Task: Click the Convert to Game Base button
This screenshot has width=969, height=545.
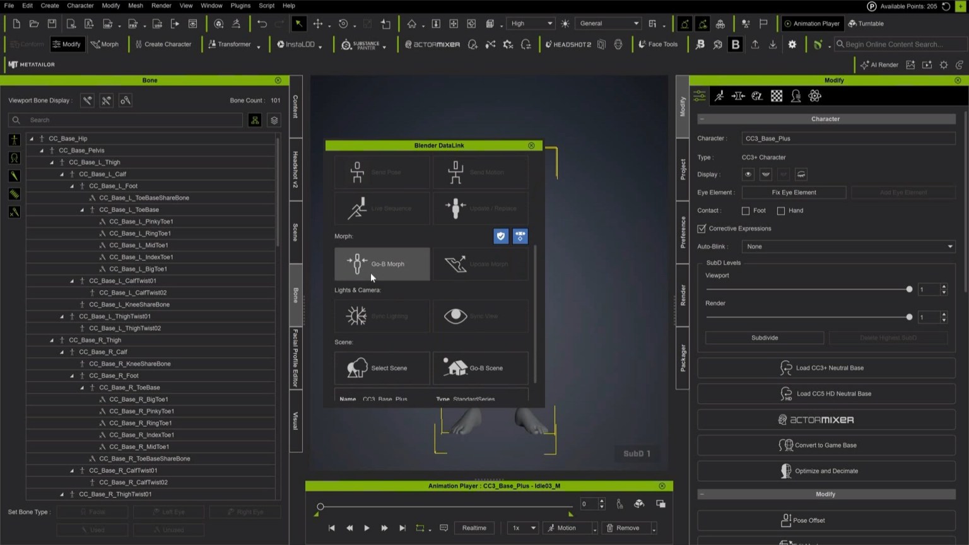Action: pos(826,445)
